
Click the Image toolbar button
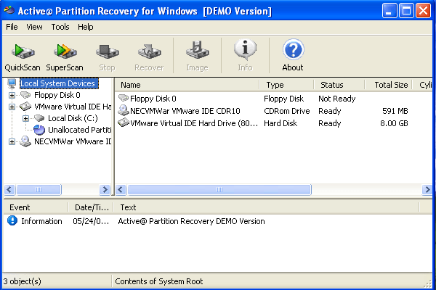[197, 57]
